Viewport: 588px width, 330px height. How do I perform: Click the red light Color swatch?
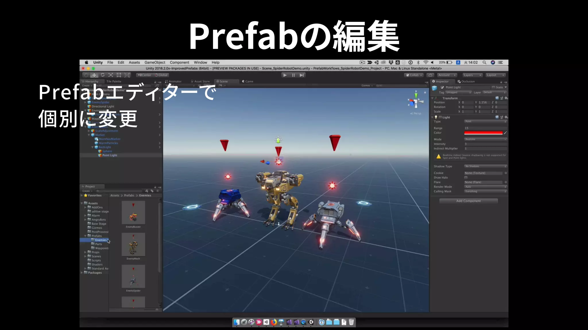click(x=483, y=133)
